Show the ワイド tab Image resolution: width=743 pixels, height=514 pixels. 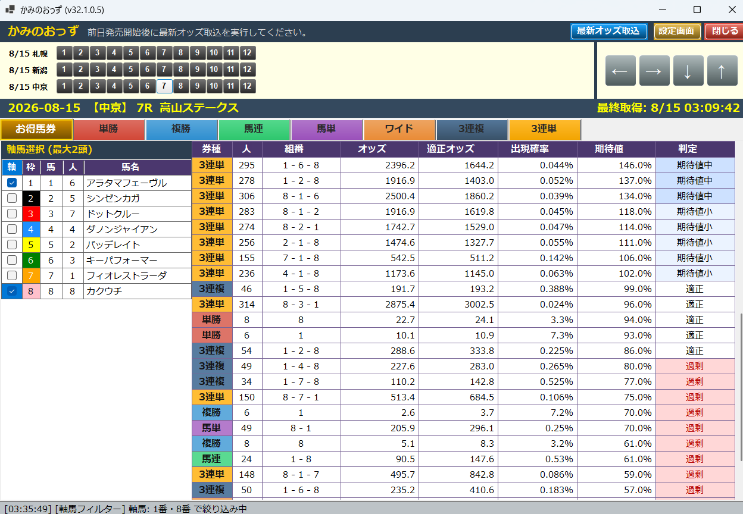tap(399, 130)
